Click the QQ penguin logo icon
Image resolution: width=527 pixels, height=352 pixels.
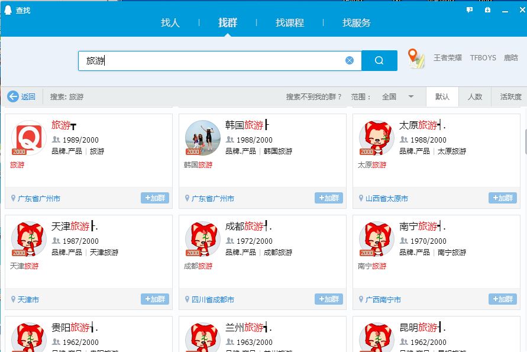click(x=8, y=10)
